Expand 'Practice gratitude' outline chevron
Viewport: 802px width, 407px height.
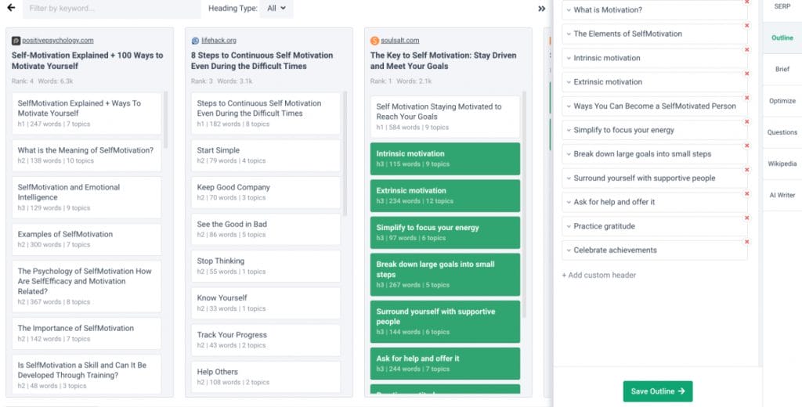click(x=569, y=226)
